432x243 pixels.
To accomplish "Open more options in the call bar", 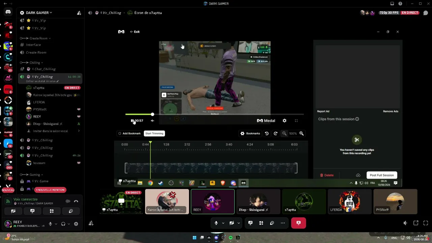I will 283,223.
